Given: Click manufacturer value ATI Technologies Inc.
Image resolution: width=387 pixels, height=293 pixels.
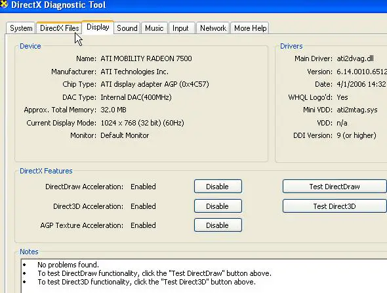Looking at the screenshot, I should pyautogui.click(x=134, y=72).
